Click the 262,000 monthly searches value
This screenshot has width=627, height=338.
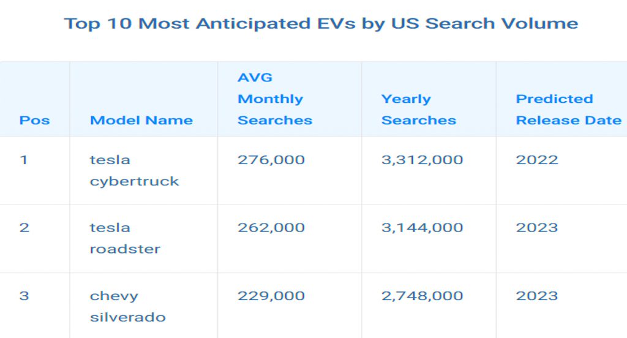pyautogui.click(x=271, y=228)
